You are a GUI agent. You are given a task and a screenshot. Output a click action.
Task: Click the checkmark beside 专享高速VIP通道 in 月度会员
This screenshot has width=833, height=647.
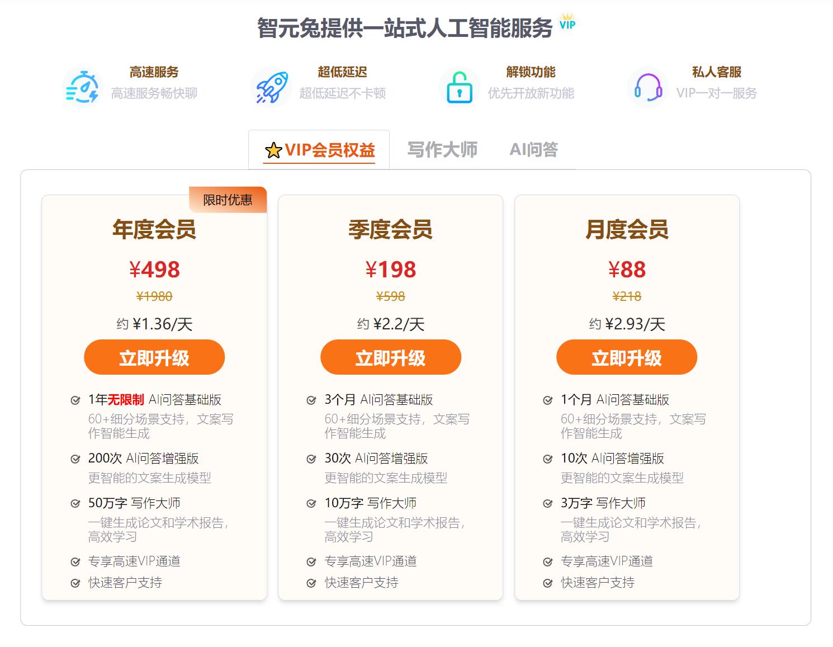[x=548, y=562]
